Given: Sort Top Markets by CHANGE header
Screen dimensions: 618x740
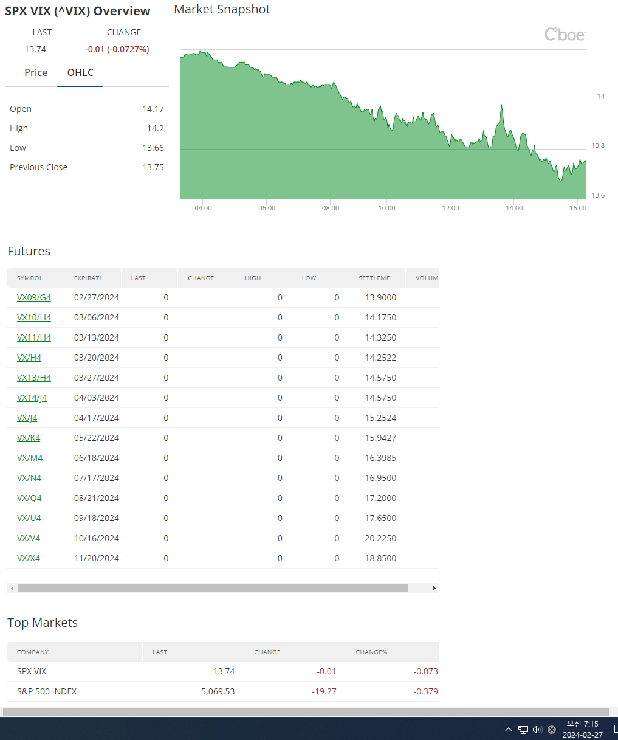Looking at the screenshot, I should 295,652.
